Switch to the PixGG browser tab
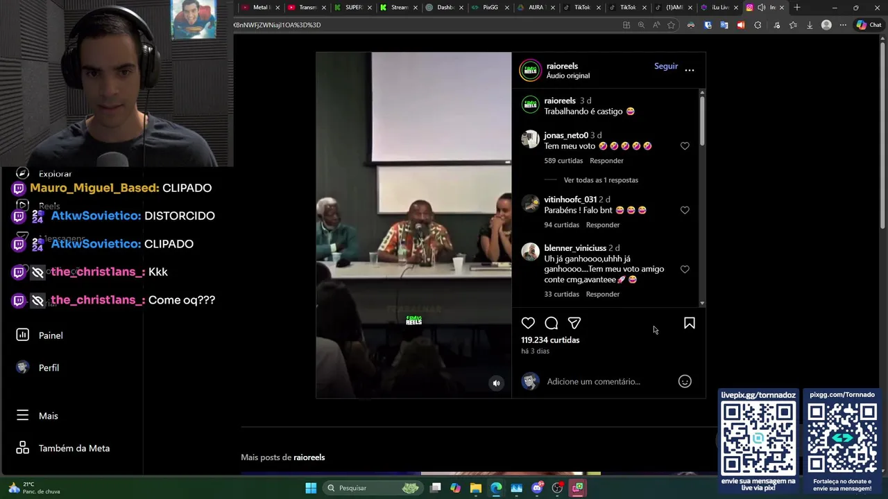The image size is (888, 499). point(490,8)
